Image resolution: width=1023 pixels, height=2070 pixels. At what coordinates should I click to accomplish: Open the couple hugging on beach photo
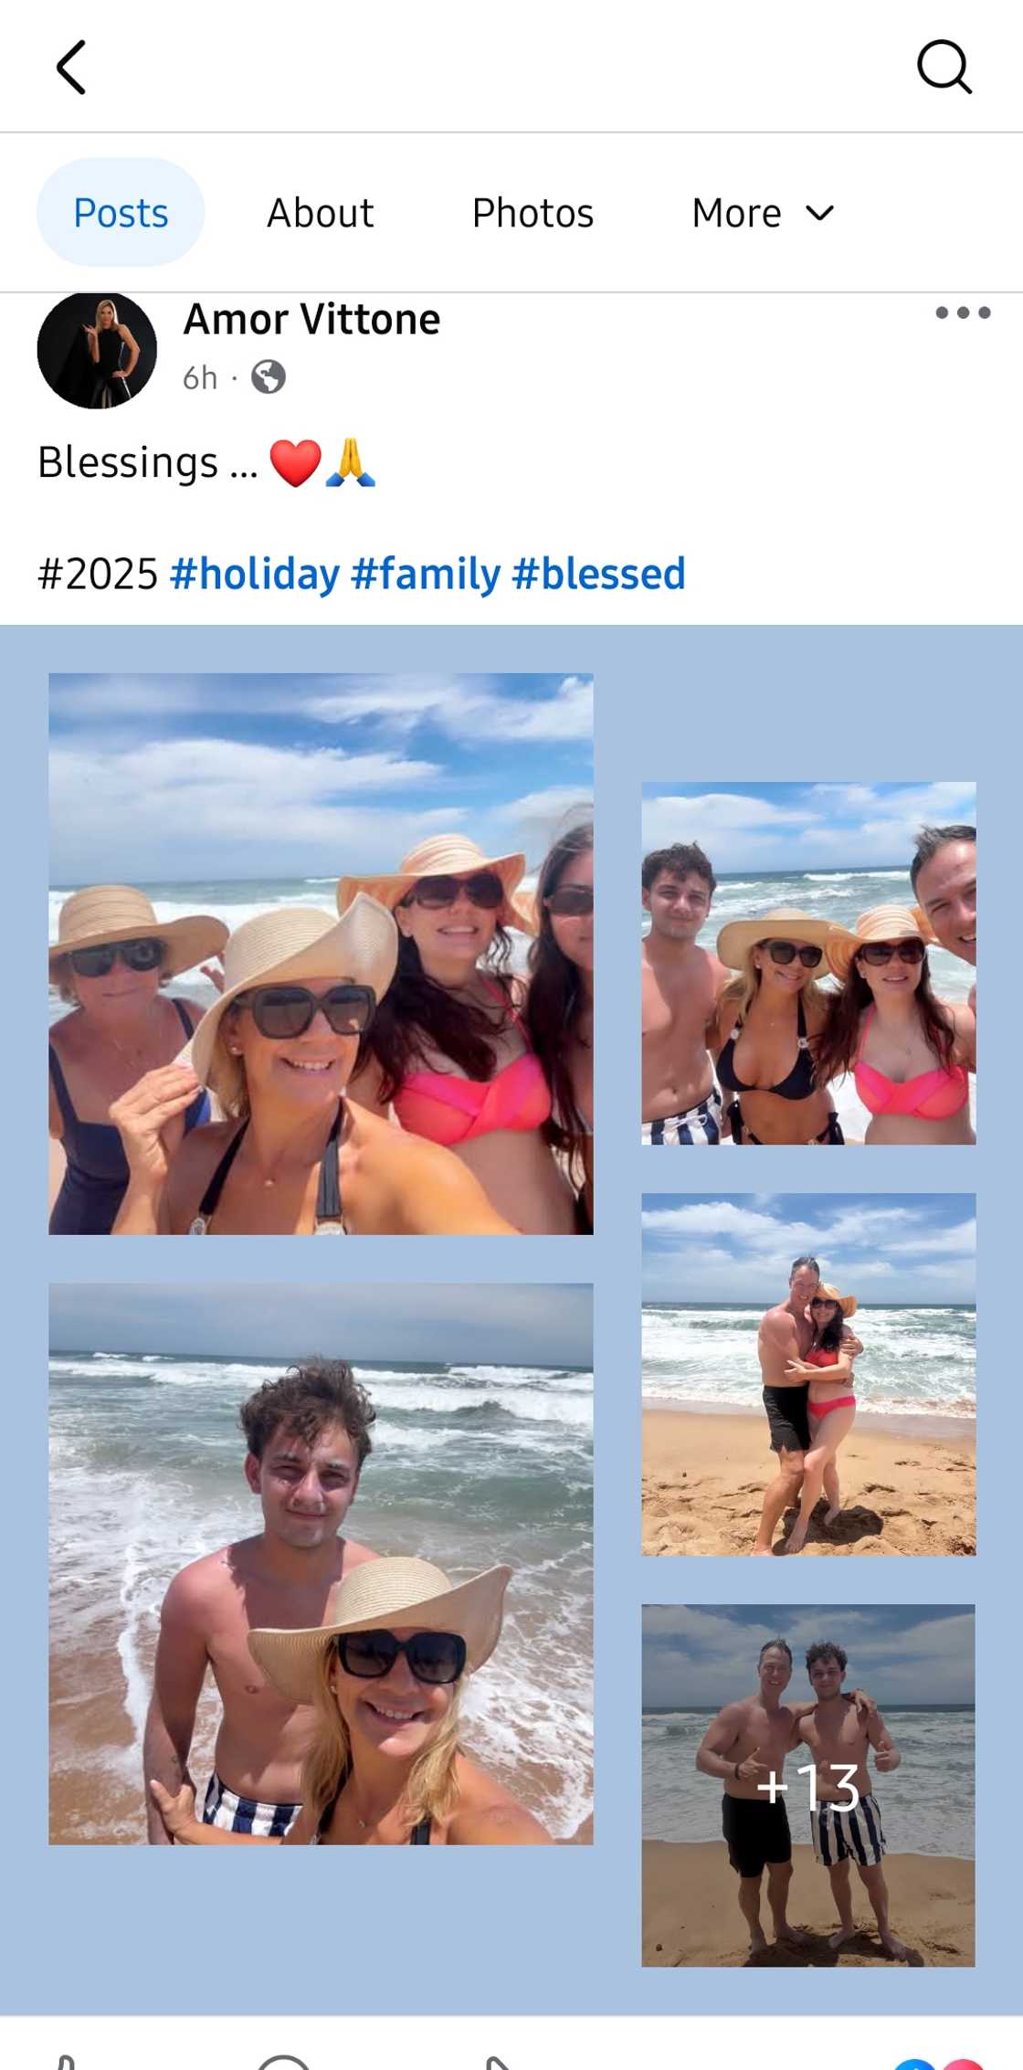(x=808, y=1374)
